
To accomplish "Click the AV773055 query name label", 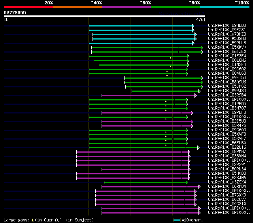I will coord(15,13).
